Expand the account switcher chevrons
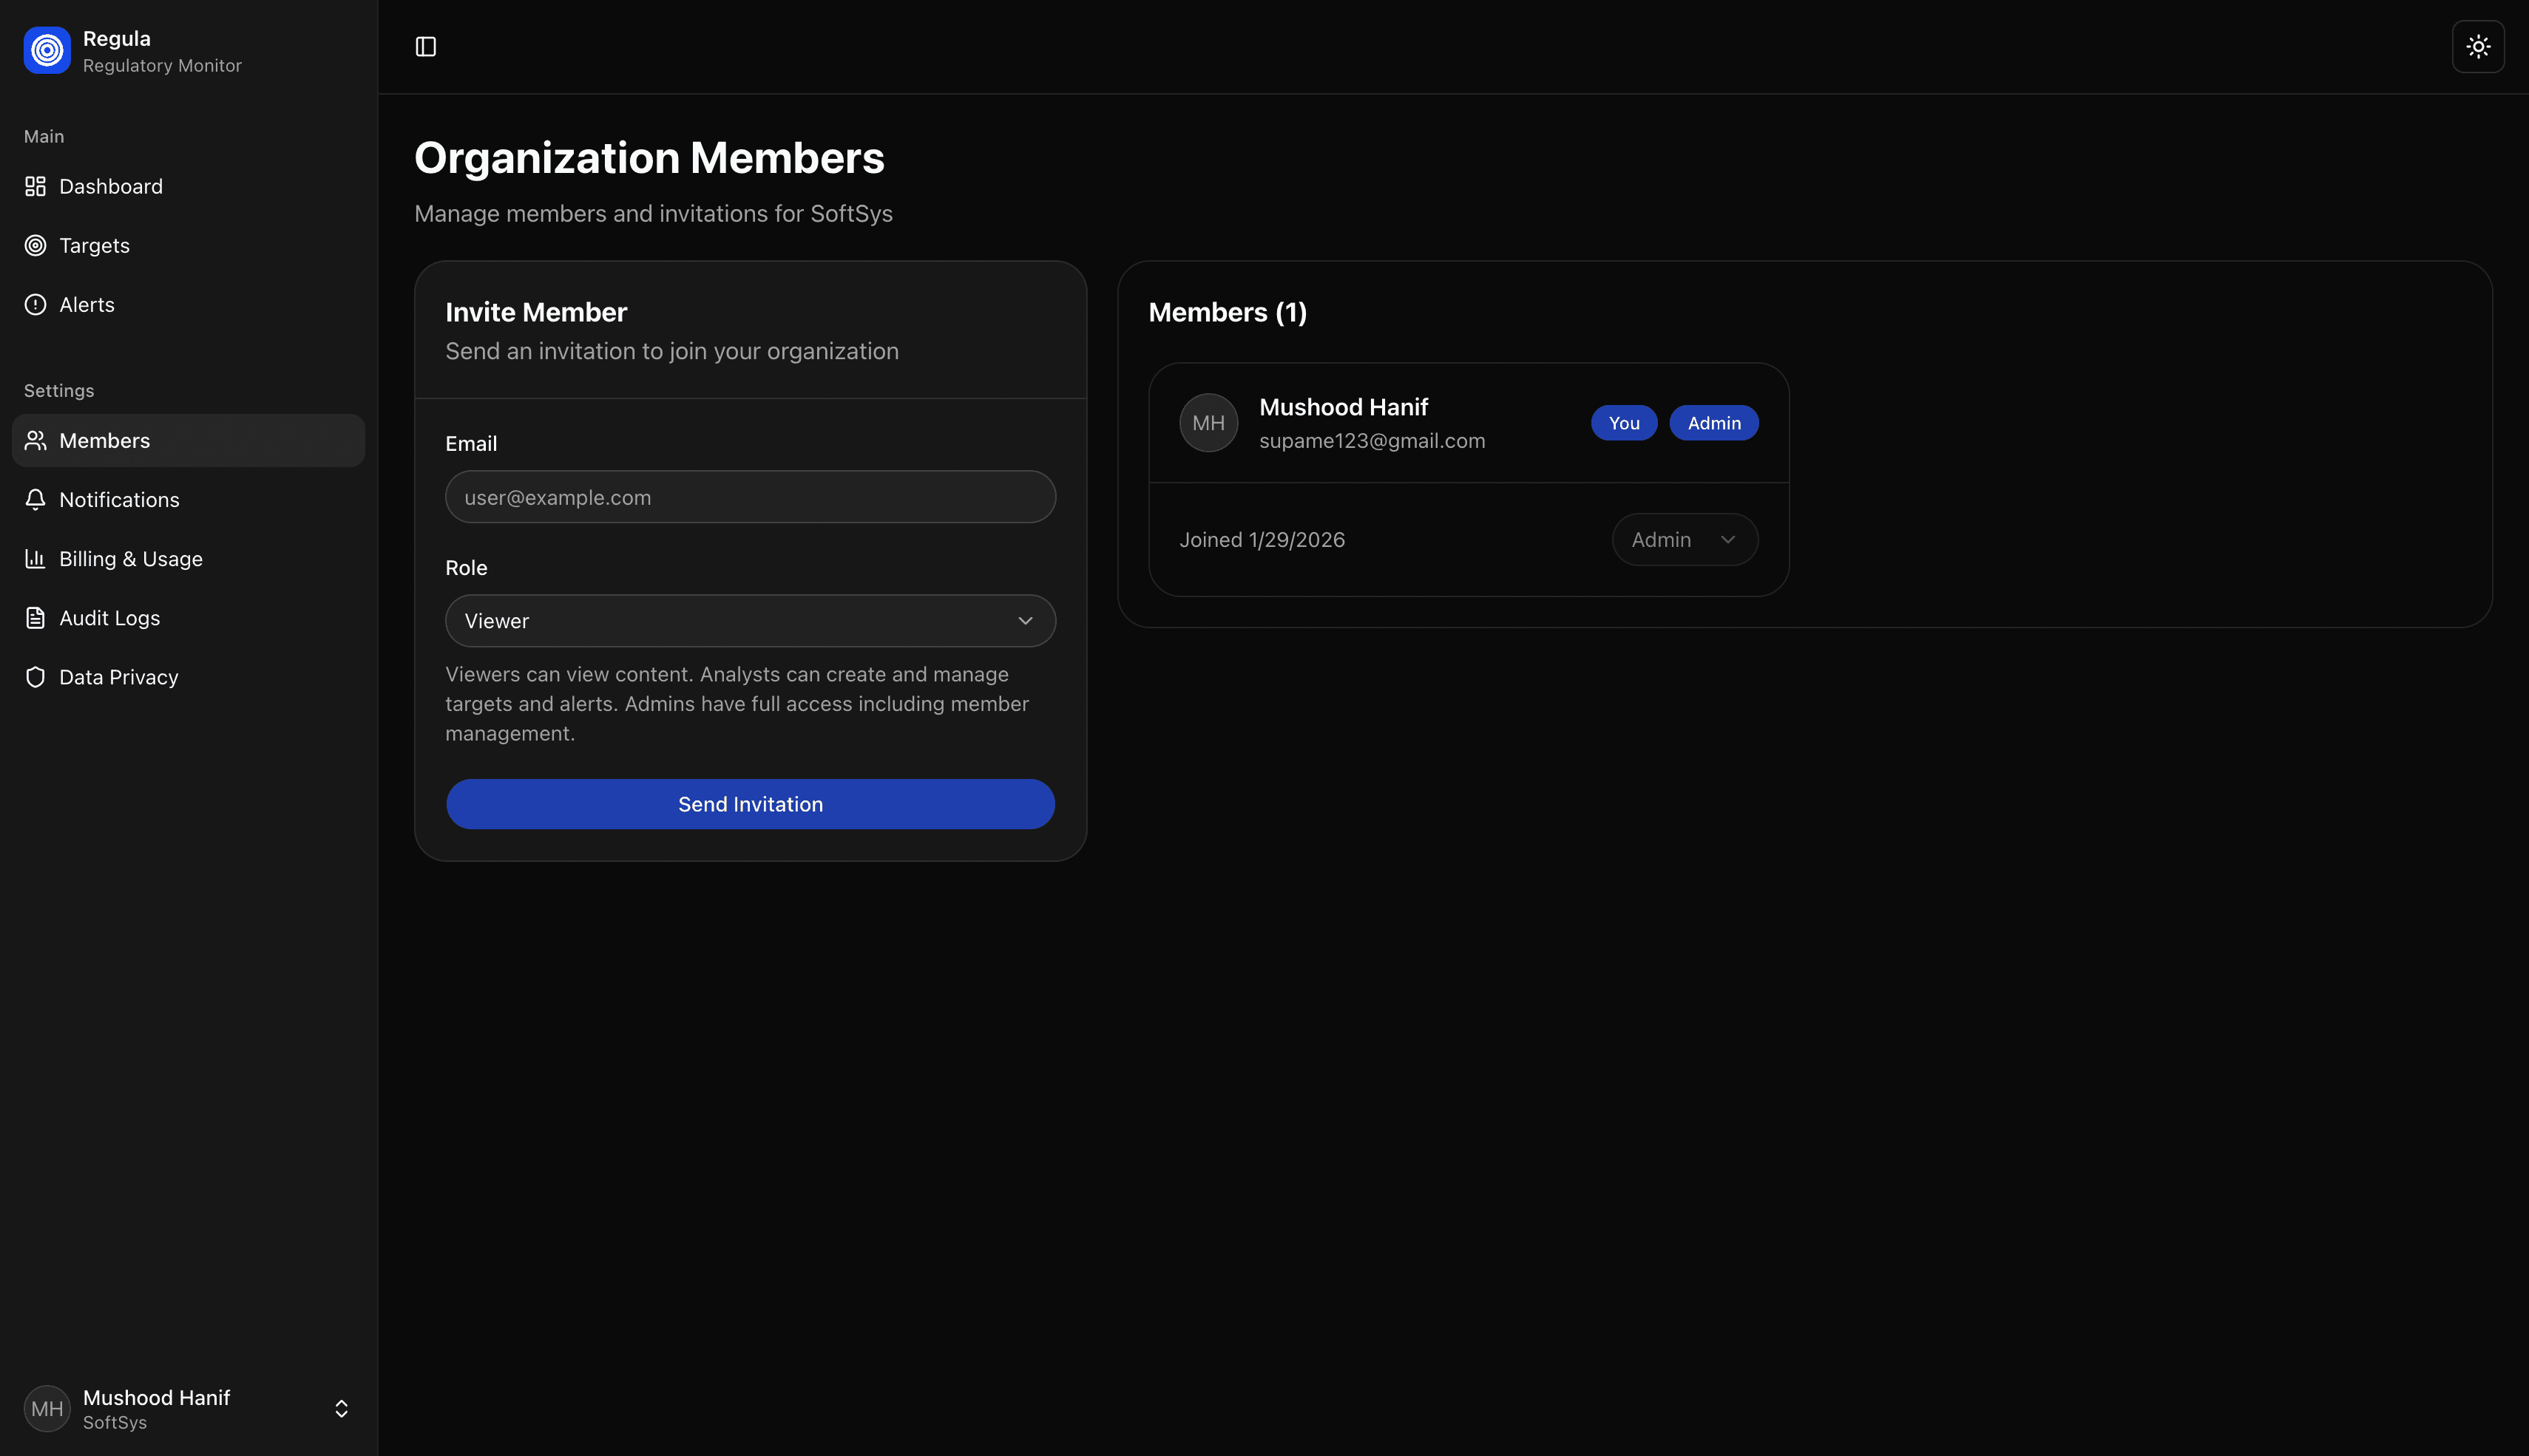The image size is (2529, 1456). (341, 1408)
